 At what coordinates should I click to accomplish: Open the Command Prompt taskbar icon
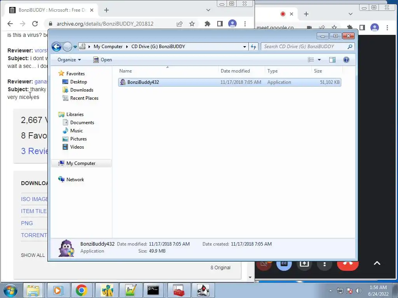pyautogui.click(x=153, y=290)
